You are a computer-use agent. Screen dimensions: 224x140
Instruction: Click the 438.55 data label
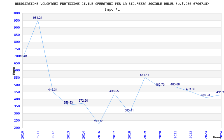114,91
